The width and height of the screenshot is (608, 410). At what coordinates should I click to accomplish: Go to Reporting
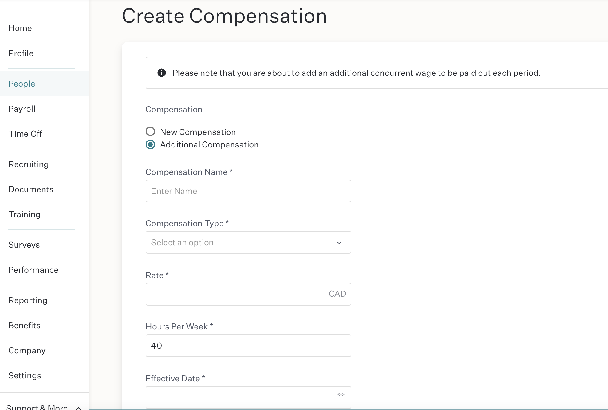tap(28, 300)
